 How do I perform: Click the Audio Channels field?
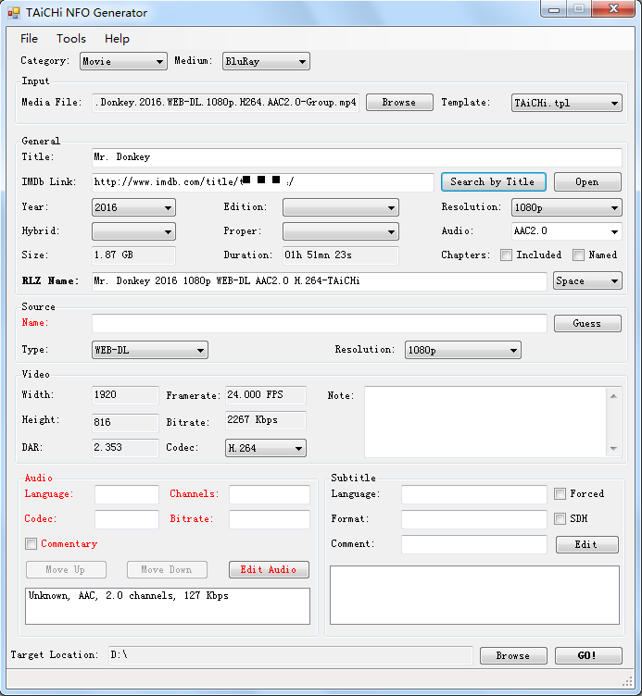coord(270,494)
